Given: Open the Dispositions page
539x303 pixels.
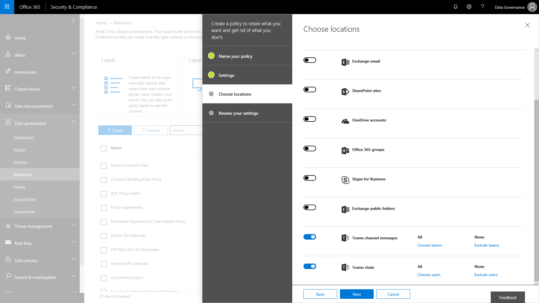Looking at the screenshot, I should point(25,199).
